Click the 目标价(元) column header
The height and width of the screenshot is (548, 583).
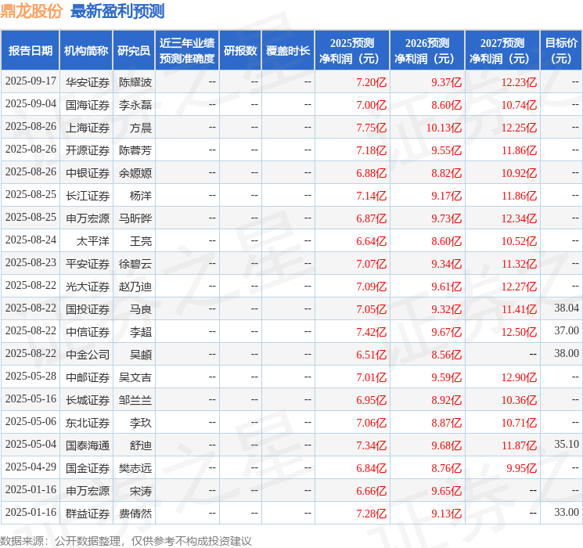click(560, 51)
